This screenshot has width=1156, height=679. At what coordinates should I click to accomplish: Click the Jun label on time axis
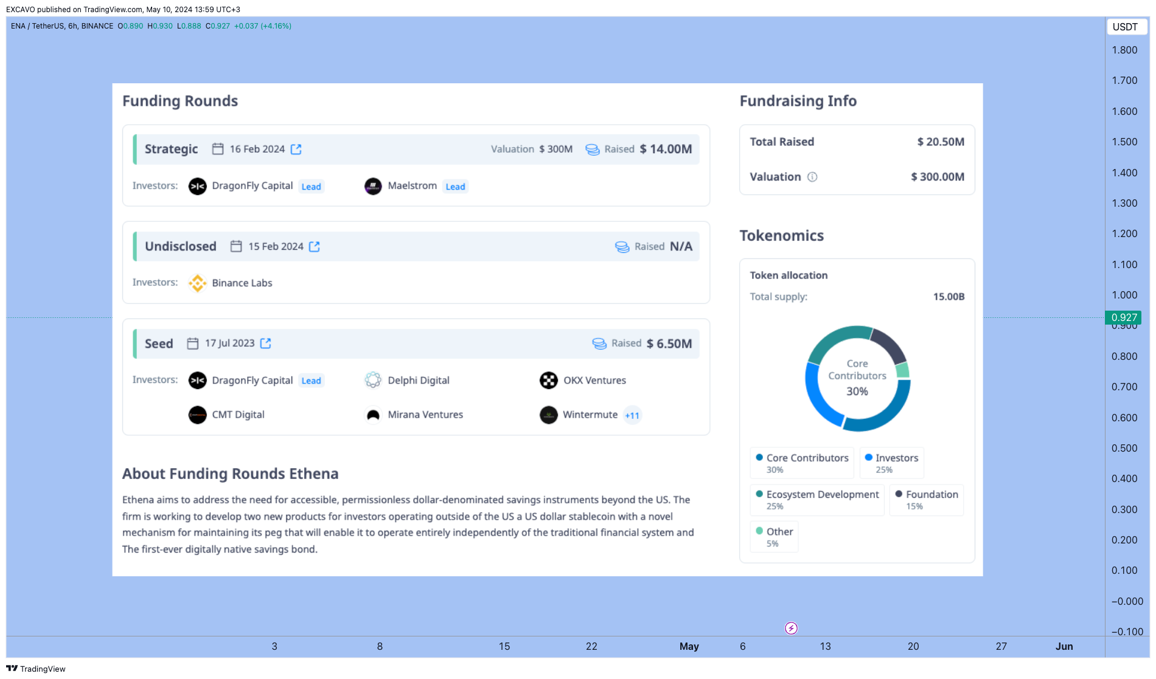tap(1064, 646)
